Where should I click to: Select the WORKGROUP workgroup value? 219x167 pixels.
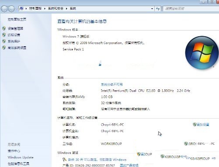111,144
